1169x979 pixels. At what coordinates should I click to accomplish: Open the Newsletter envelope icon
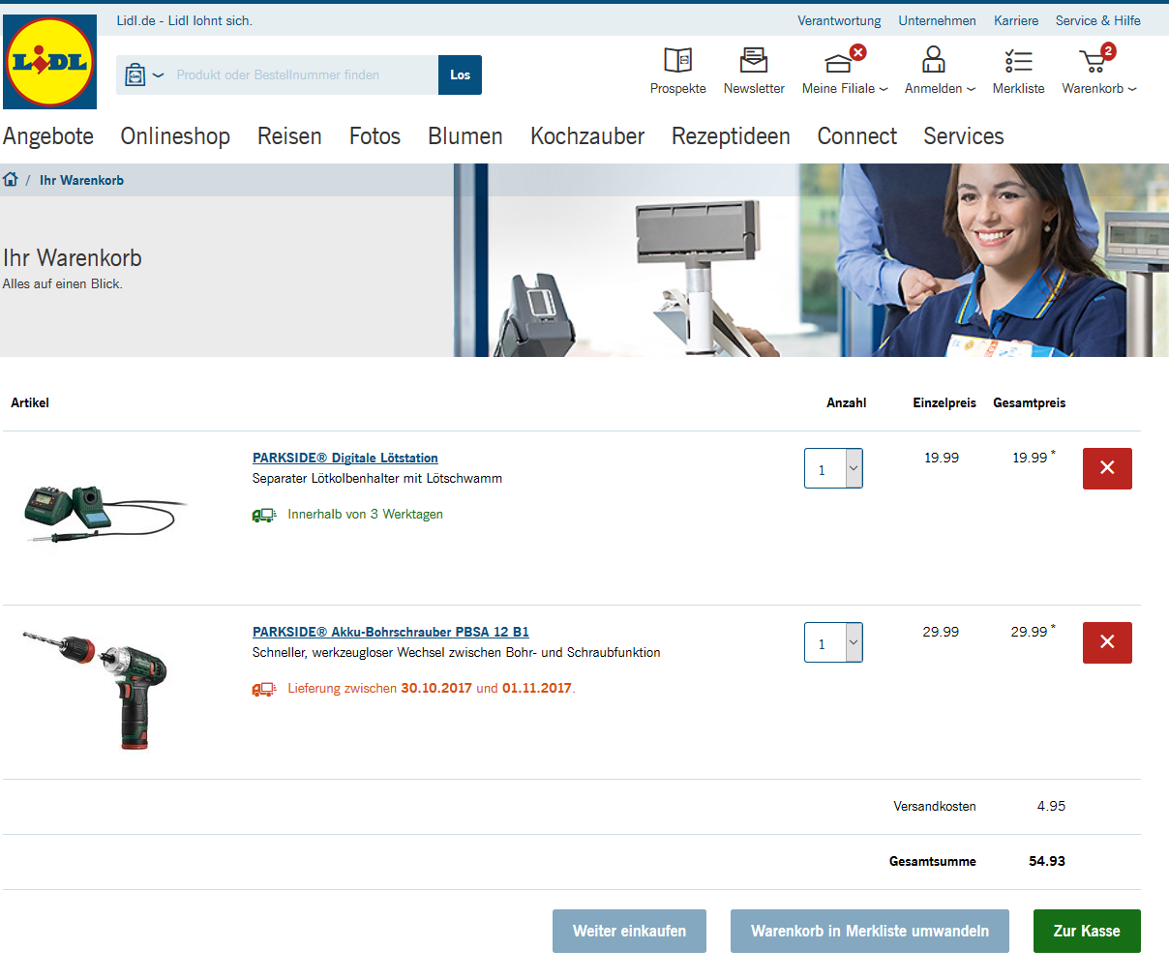tap(753, 61)
